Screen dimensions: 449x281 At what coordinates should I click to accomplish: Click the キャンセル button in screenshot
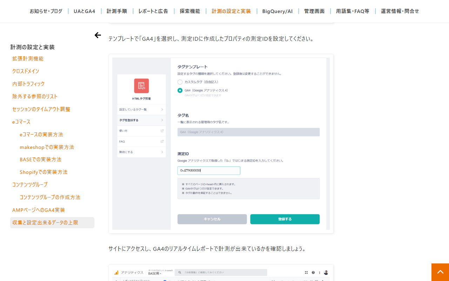(212, 219)
